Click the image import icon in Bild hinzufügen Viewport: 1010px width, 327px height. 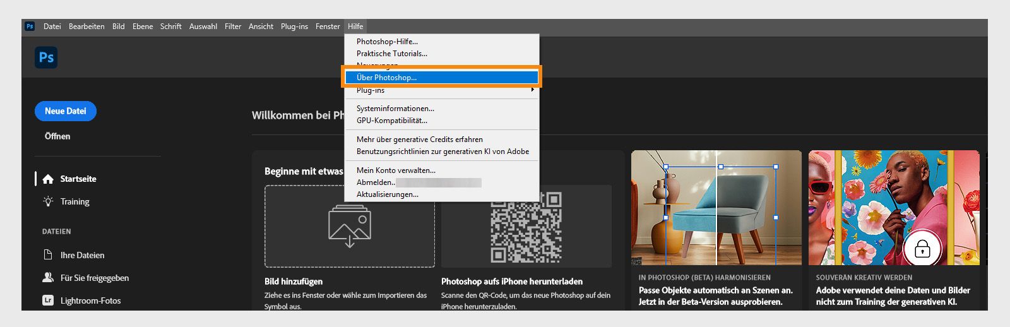coord(350,226)
